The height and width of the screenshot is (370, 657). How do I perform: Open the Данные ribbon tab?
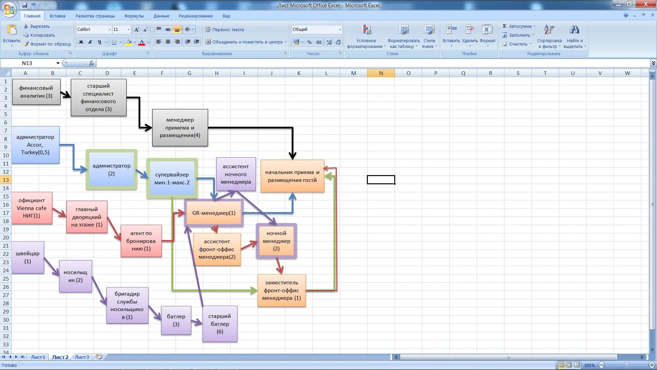(x=161, y=16)
